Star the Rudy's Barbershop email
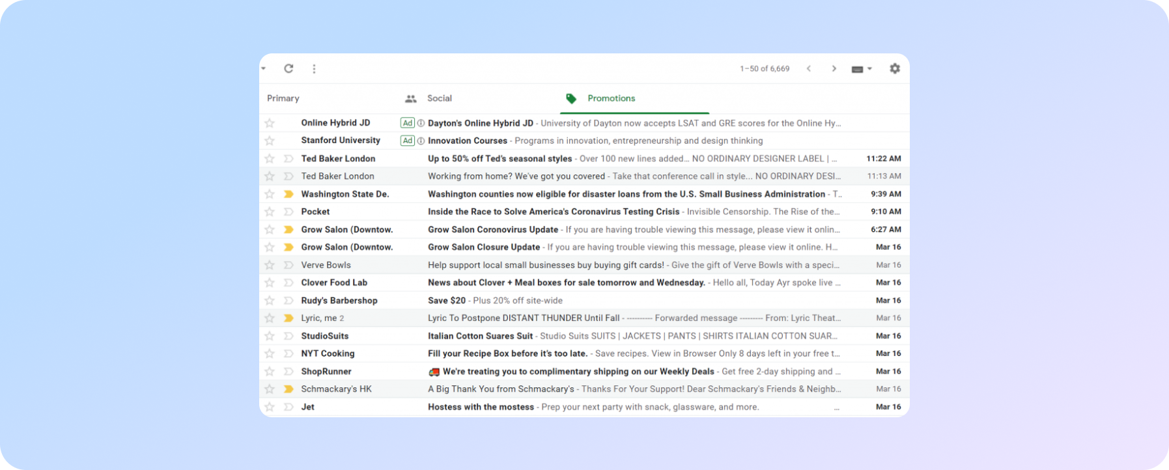 tap(270, 300)
